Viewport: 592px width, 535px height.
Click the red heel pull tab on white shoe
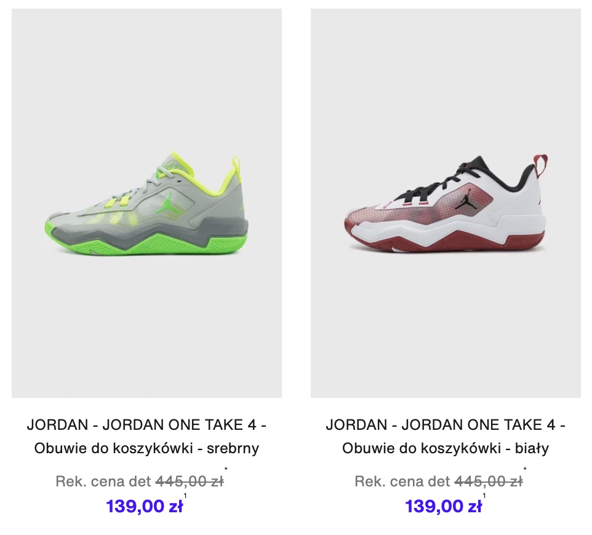click(x=542, y=165)
